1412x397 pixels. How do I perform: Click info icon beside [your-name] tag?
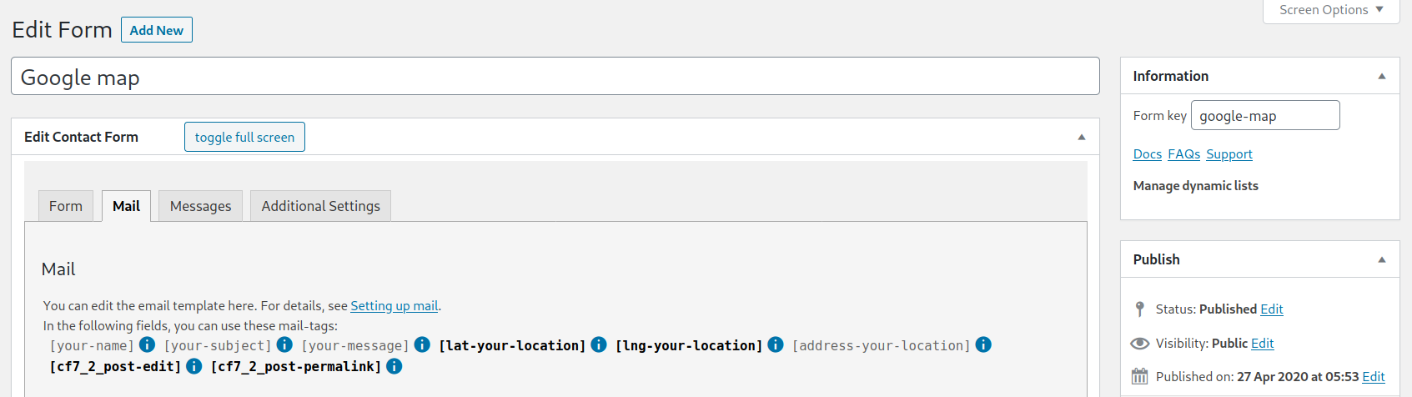[147, 344]
